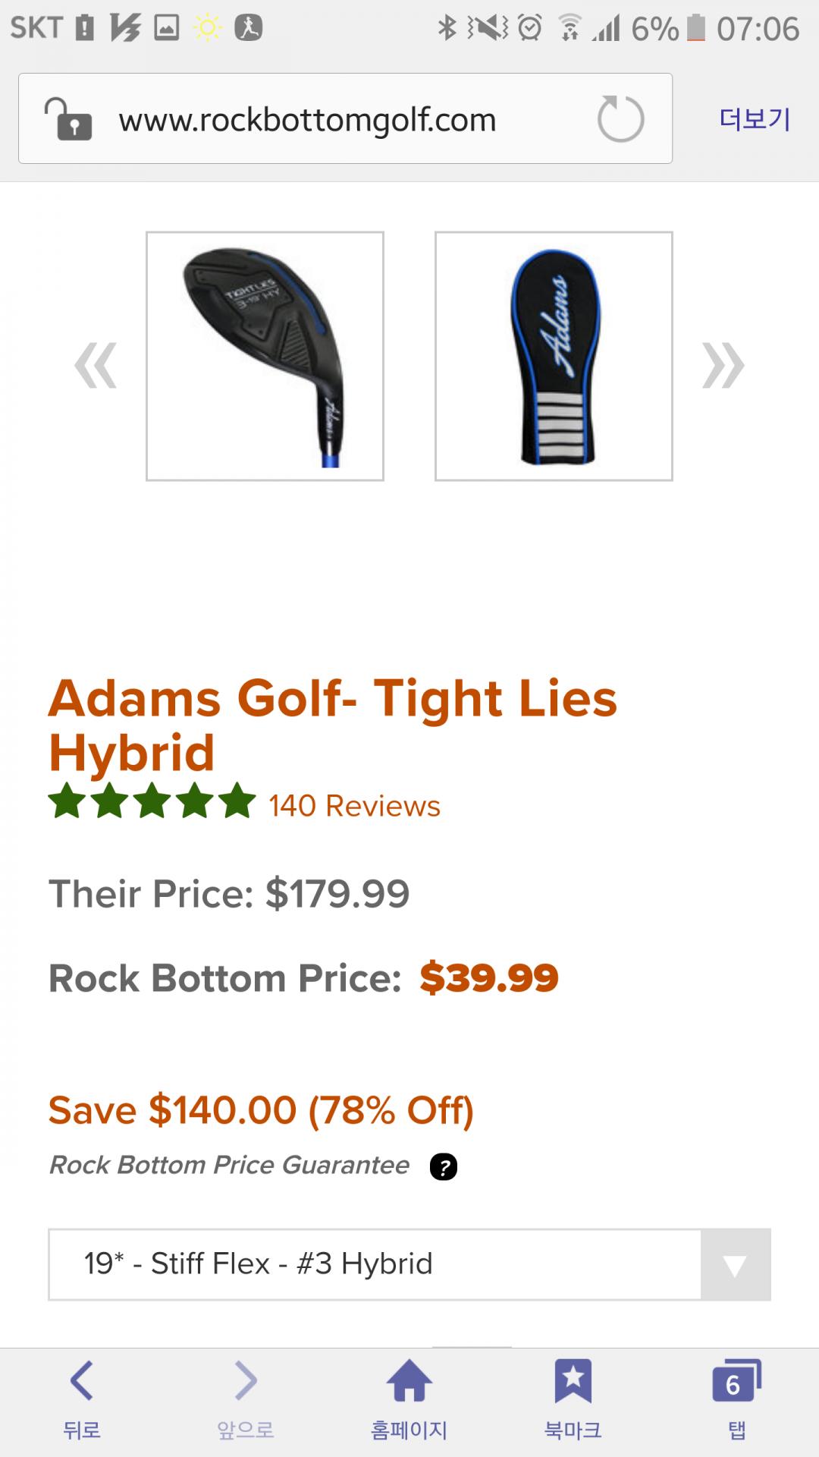Image resolution: width=819 pixels, height=1457 pixels.
Task: Click the dropdown arrow on the club selector
Action: (735, 1265)
